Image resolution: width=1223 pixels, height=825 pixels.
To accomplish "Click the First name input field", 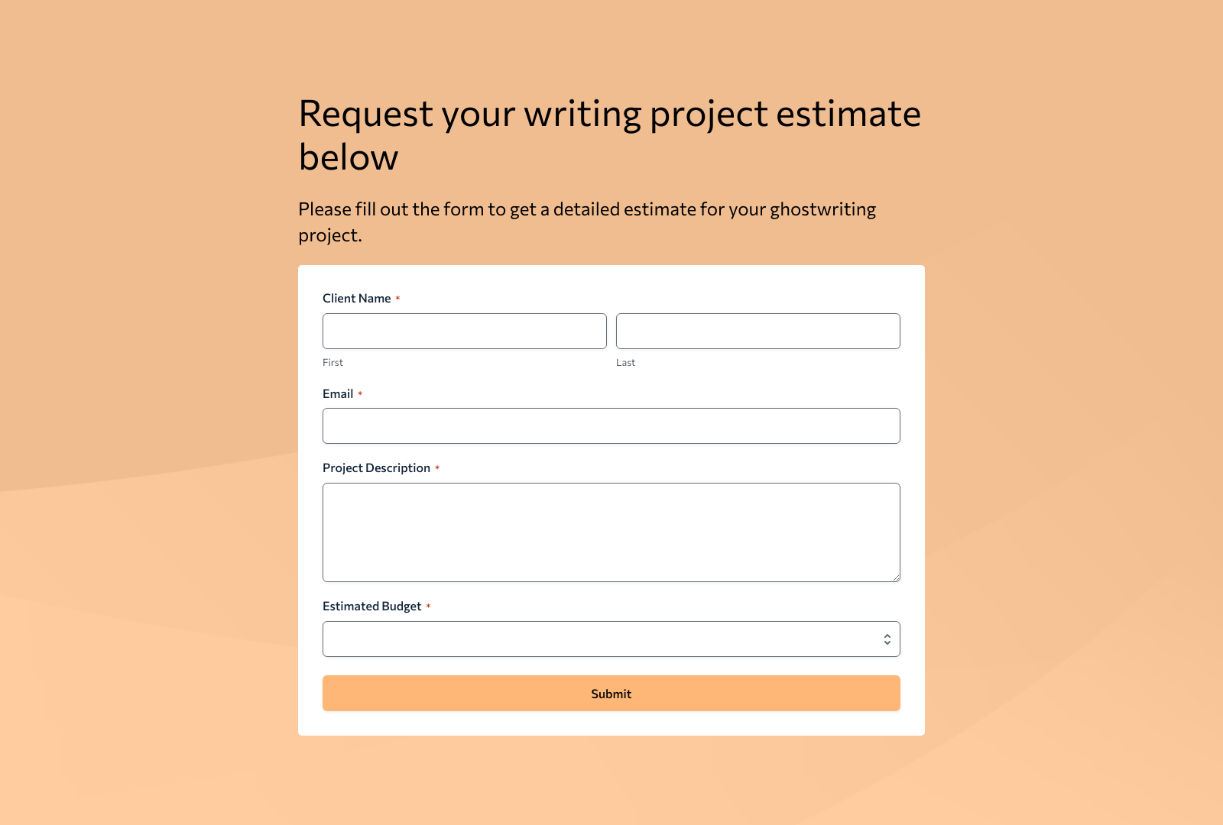I will click(x=464, y=331).
